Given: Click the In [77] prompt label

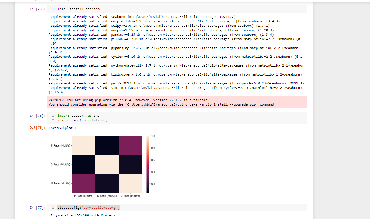Looking at the screenshot, I should click(37, 208).
